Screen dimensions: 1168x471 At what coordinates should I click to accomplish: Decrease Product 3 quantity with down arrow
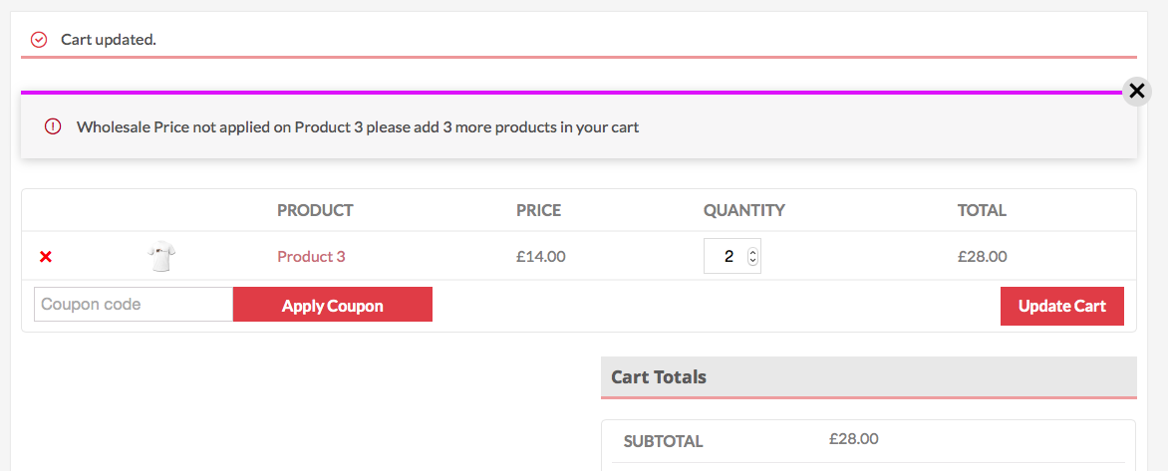pos(752,261)
